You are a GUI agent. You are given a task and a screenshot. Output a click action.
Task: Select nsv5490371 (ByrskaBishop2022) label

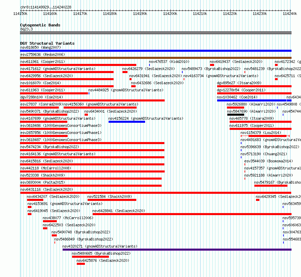[x=50, y=111]
